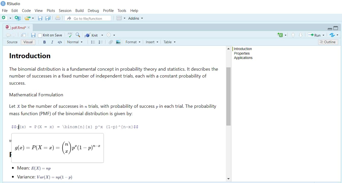Open the Format dropdown menu
Image resolution: width=342 pixels, height=183 pixels.
click(133, 42)
